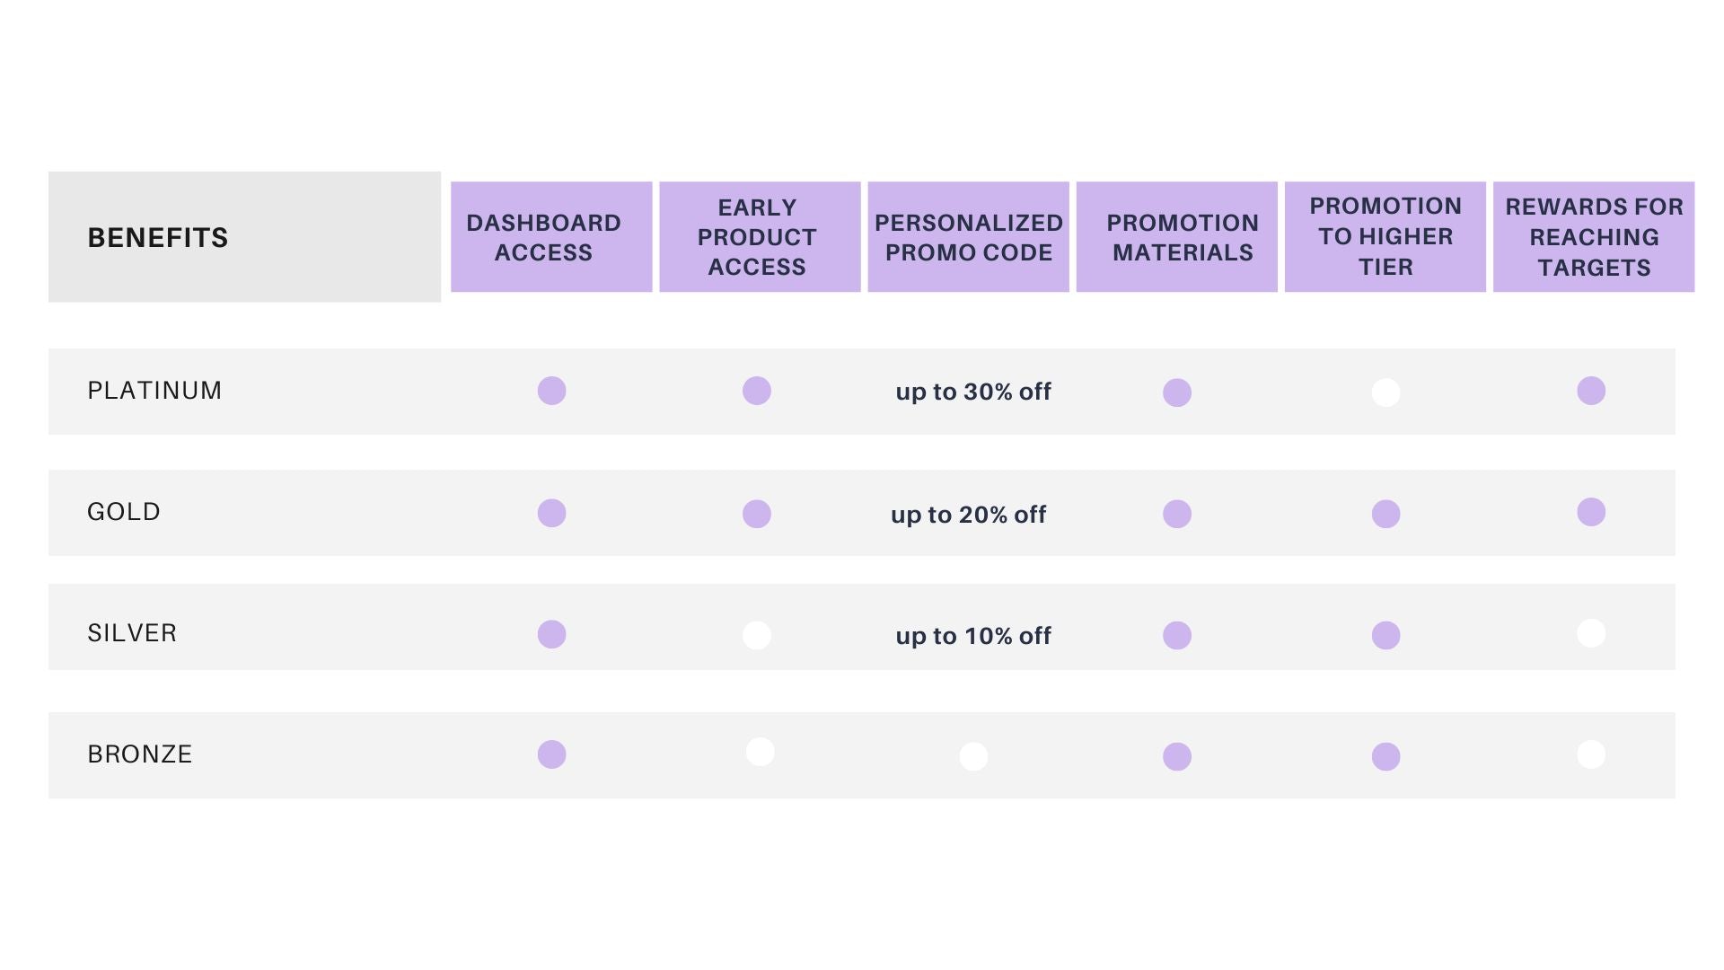Click the Silver Dashboard Access dot
Viewport: 1724px width, 970px height.
coord(551,634)
